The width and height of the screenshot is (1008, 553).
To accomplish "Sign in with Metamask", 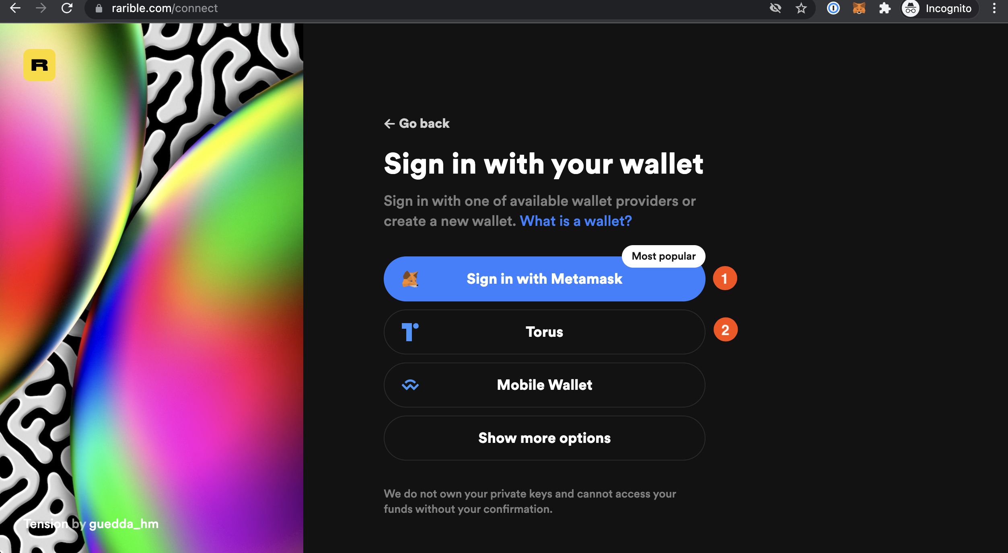I will point(544,279).
